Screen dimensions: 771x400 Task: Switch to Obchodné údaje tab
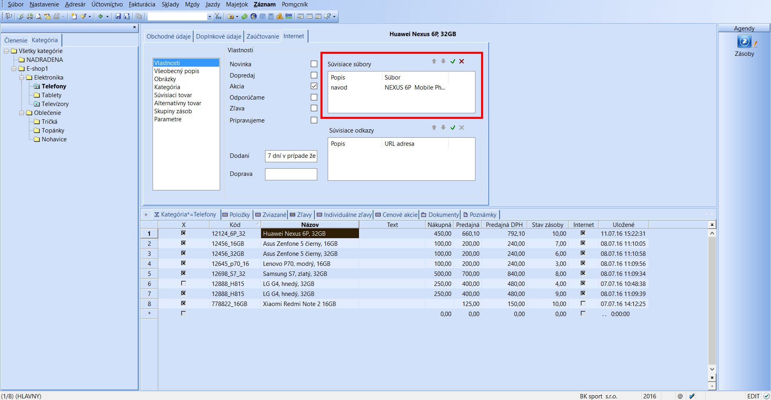[169, 36]
